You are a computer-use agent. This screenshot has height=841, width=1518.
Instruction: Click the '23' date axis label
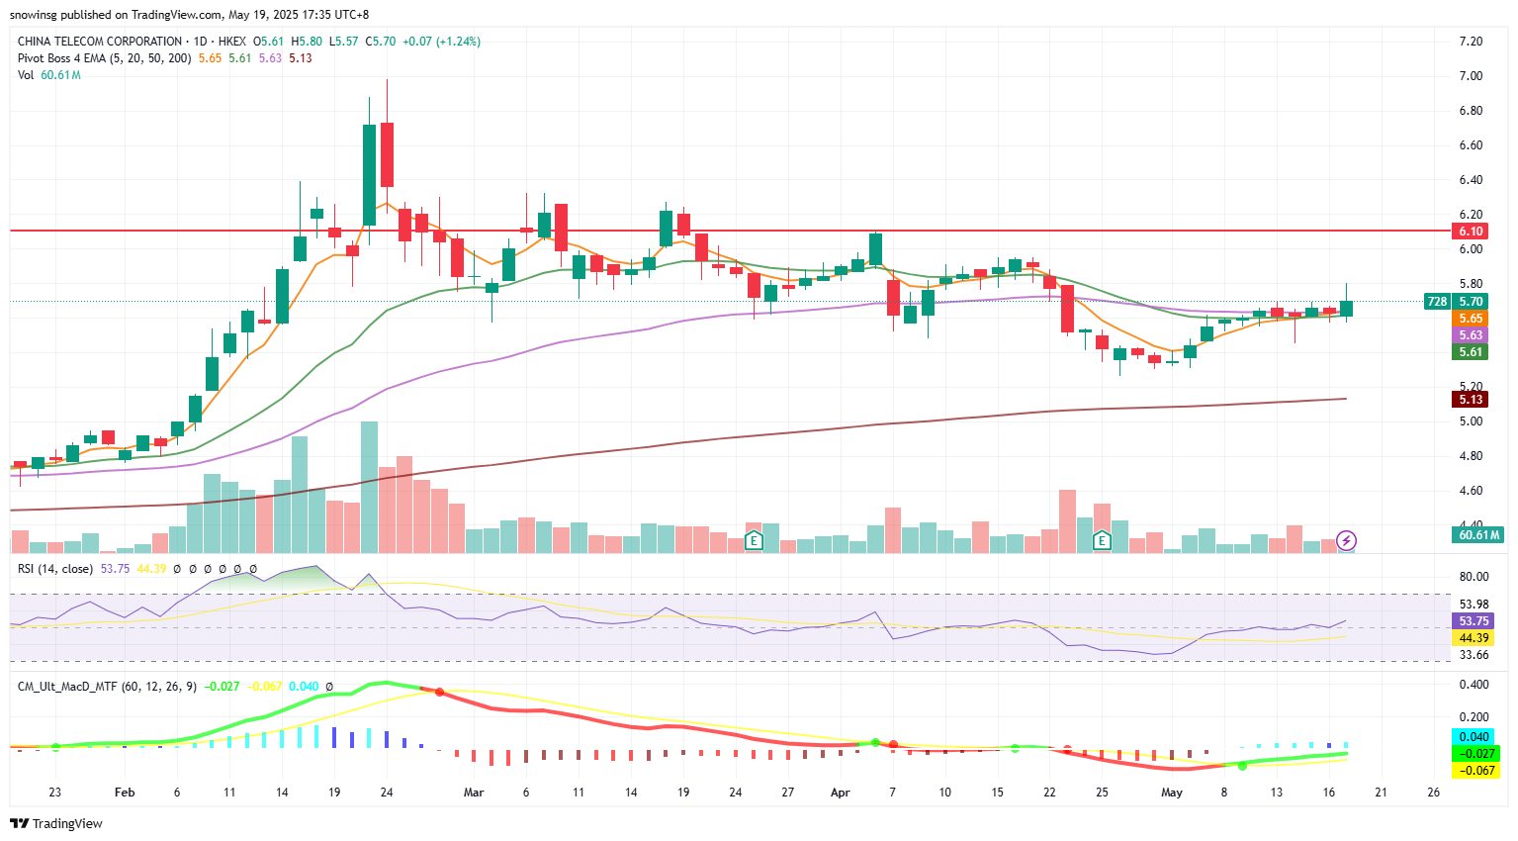(55, 793)
